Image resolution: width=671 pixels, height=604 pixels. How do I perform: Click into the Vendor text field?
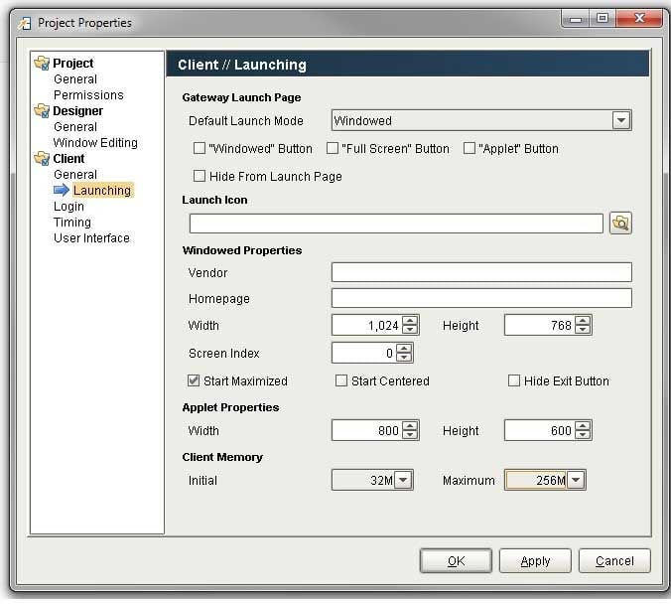point(481,272)
